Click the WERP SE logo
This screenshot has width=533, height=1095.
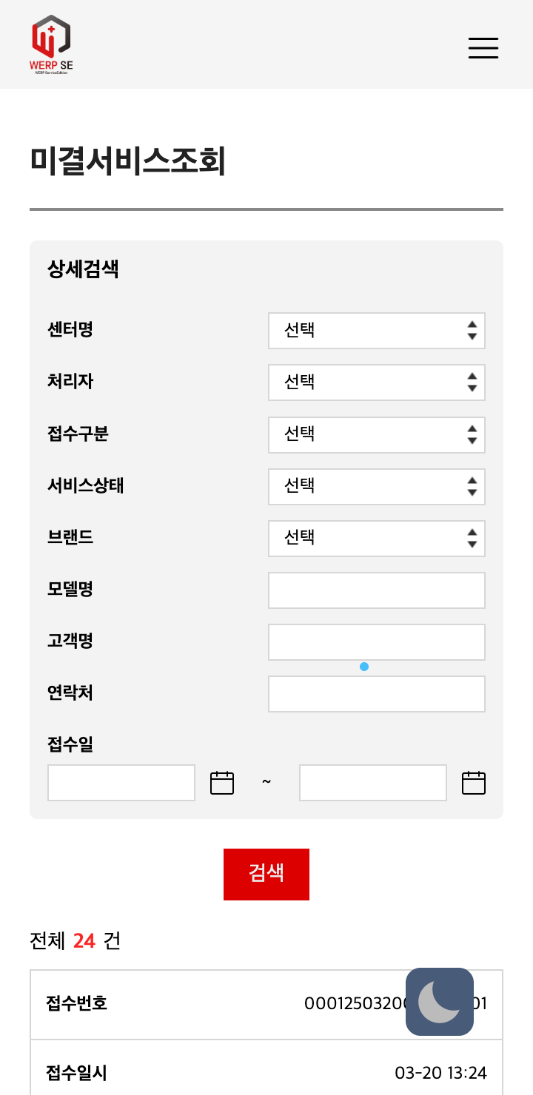click(x=51, y=44)
